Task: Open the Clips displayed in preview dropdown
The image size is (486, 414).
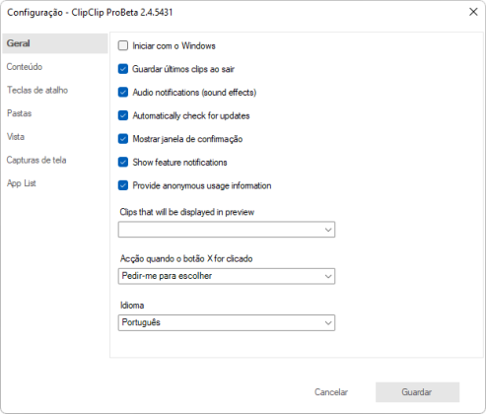Action: tap(227, 230)
